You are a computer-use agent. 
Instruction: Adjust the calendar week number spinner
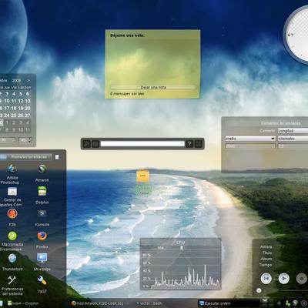point(25,140)
